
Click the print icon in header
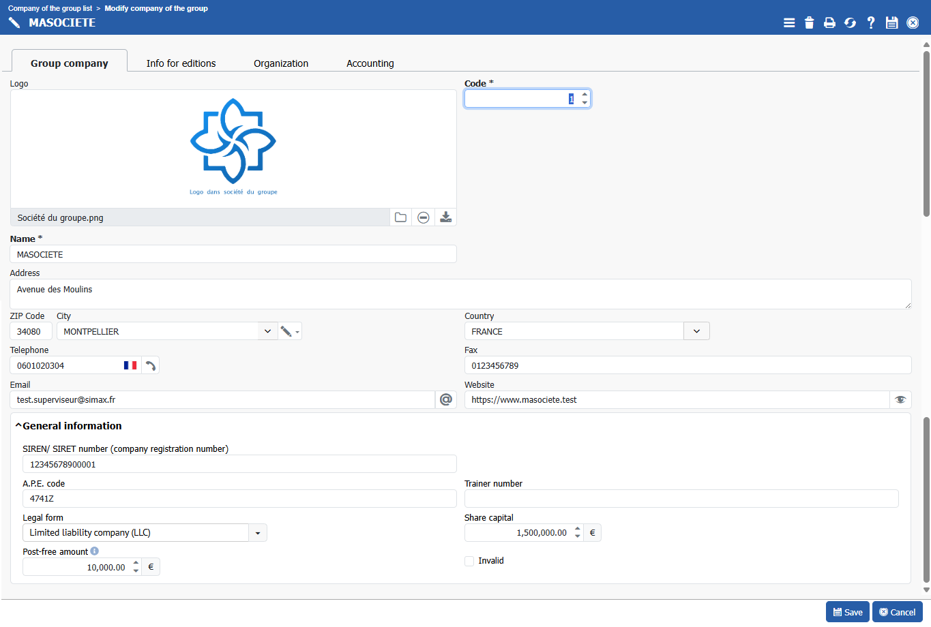tap(829, 22)
